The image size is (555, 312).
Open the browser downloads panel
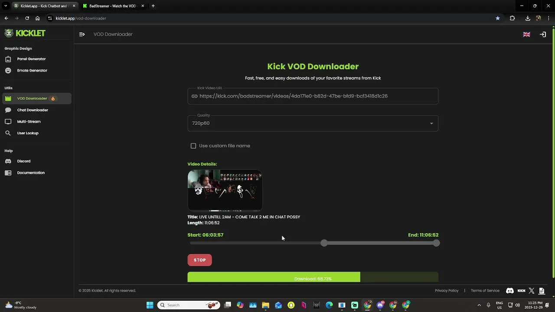(528, 18)
